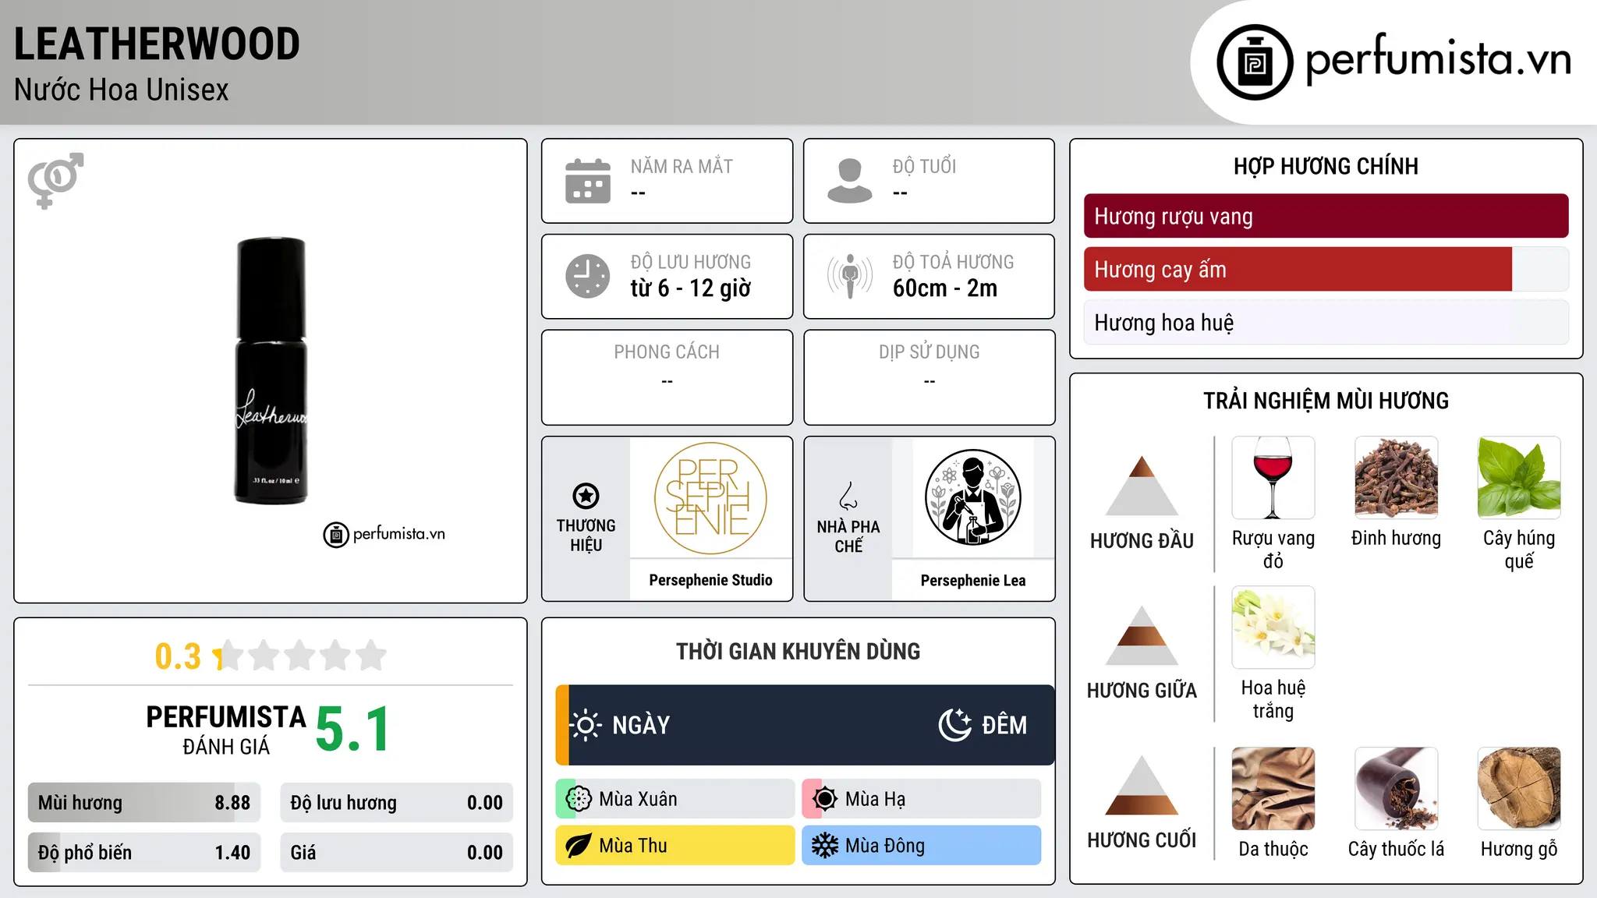This screenshot has height=898, width=1597.
Task: Click the LEATHERWOOD title text
Action: point(157,44)
